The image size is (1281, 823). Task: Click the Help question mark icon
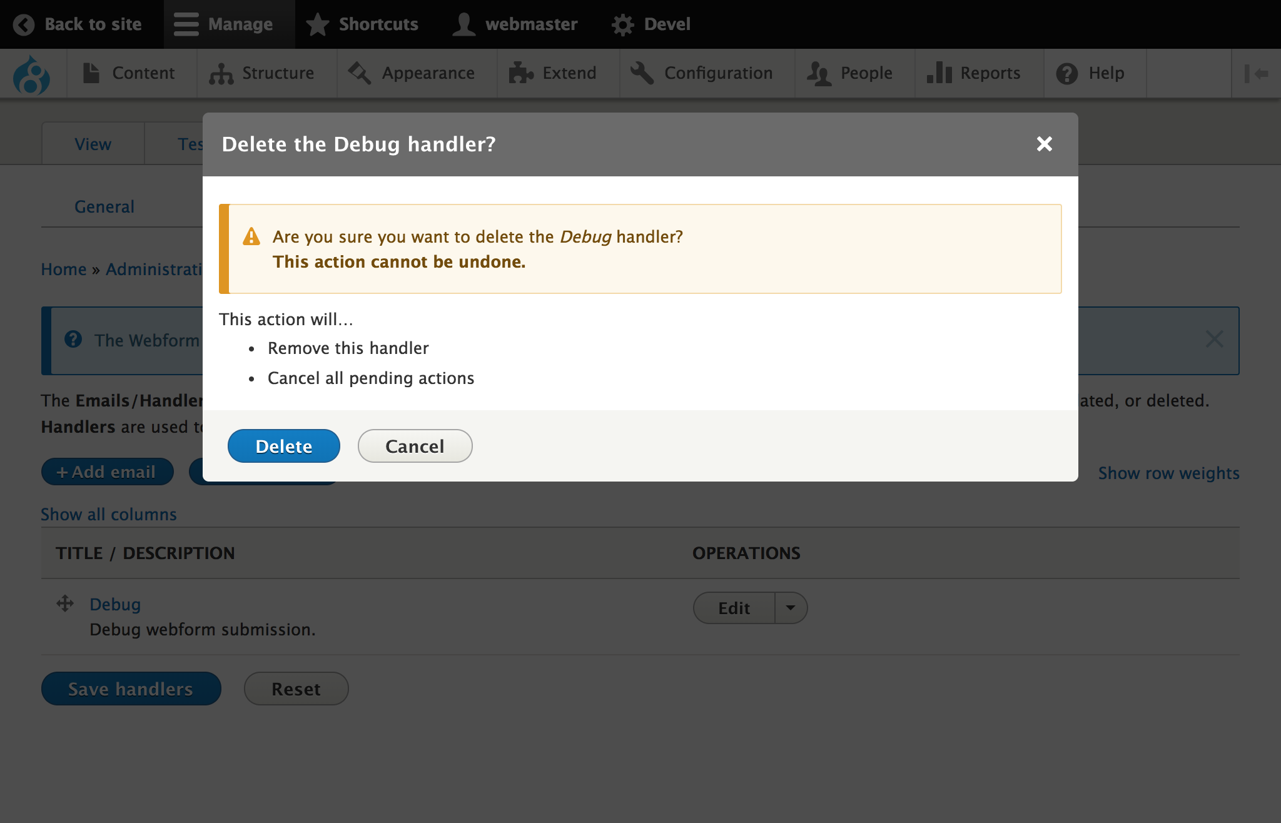click(x=1066, y=74)
